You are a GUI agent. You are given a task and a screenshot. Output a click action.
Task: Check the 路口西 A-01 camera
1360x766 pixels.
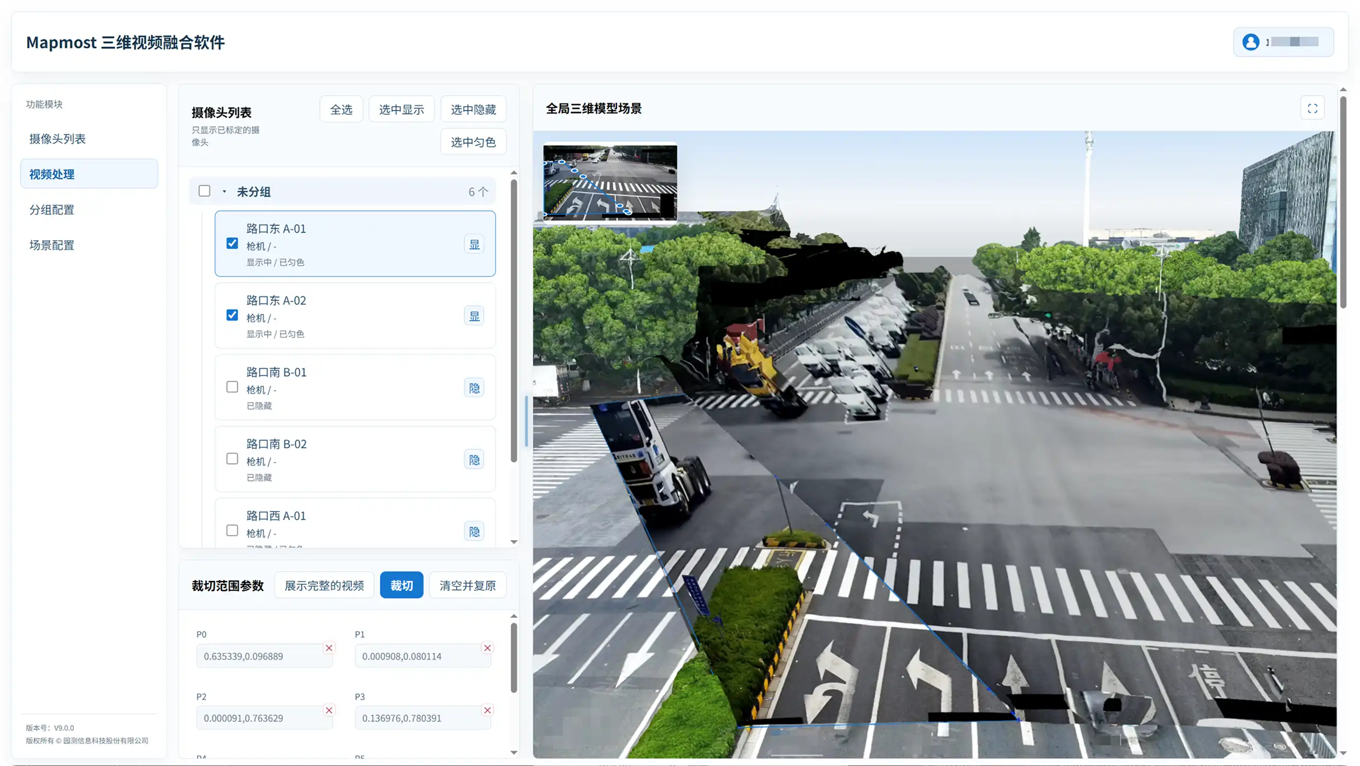[232, 530]
